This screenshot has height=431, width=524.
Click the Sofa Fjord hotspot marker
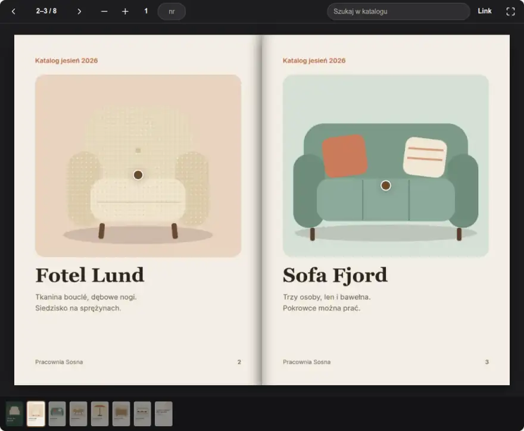coord(386,185)
